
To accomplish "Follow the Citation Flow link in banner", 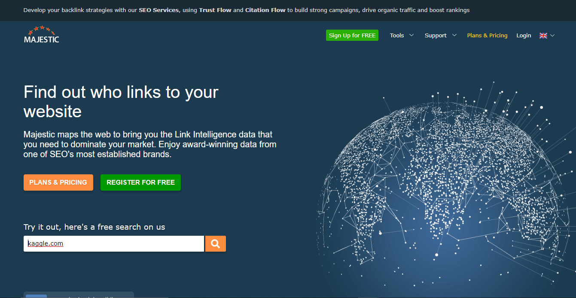I will coord(265,10).
